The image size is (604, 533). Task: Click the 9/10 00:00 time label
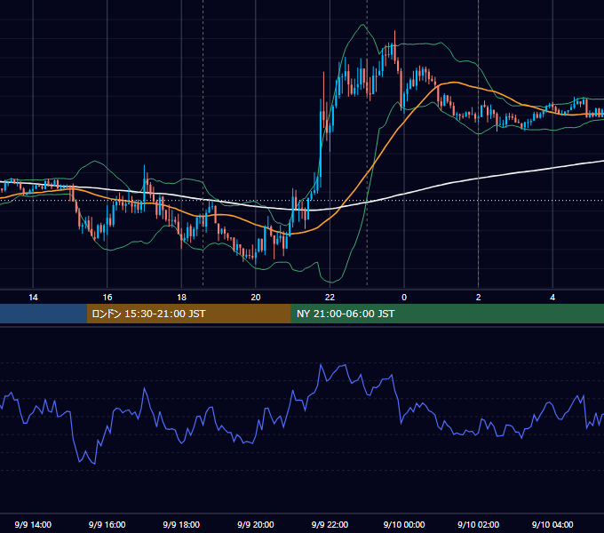(404, 524)
